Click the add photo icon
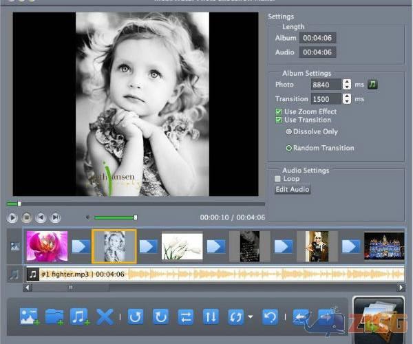 [29, 316]
